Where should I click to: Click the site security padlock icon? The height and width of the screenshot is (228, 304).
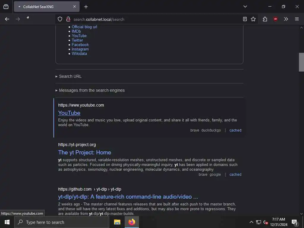click(x=68, y=19)
